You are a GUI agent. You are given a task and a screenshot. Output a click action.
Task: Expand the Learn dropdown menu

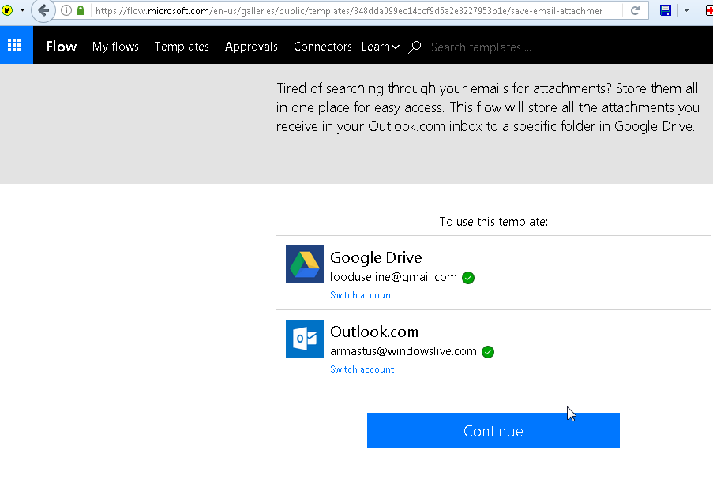(x=380, y=47)
